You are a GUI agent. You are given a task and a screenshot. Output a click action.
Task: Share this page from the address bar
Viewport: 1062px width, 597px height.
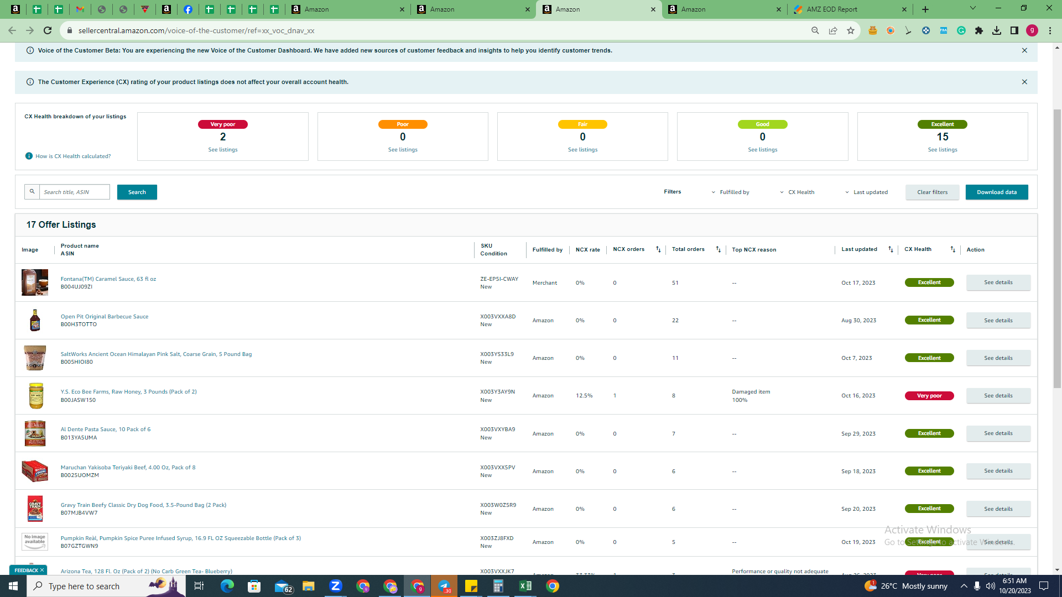pyautogui.click(x=832, y=30)
